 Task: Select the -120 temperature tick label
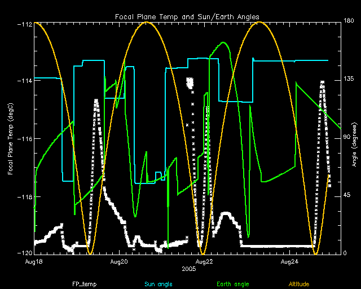click(x=24, y=254)
